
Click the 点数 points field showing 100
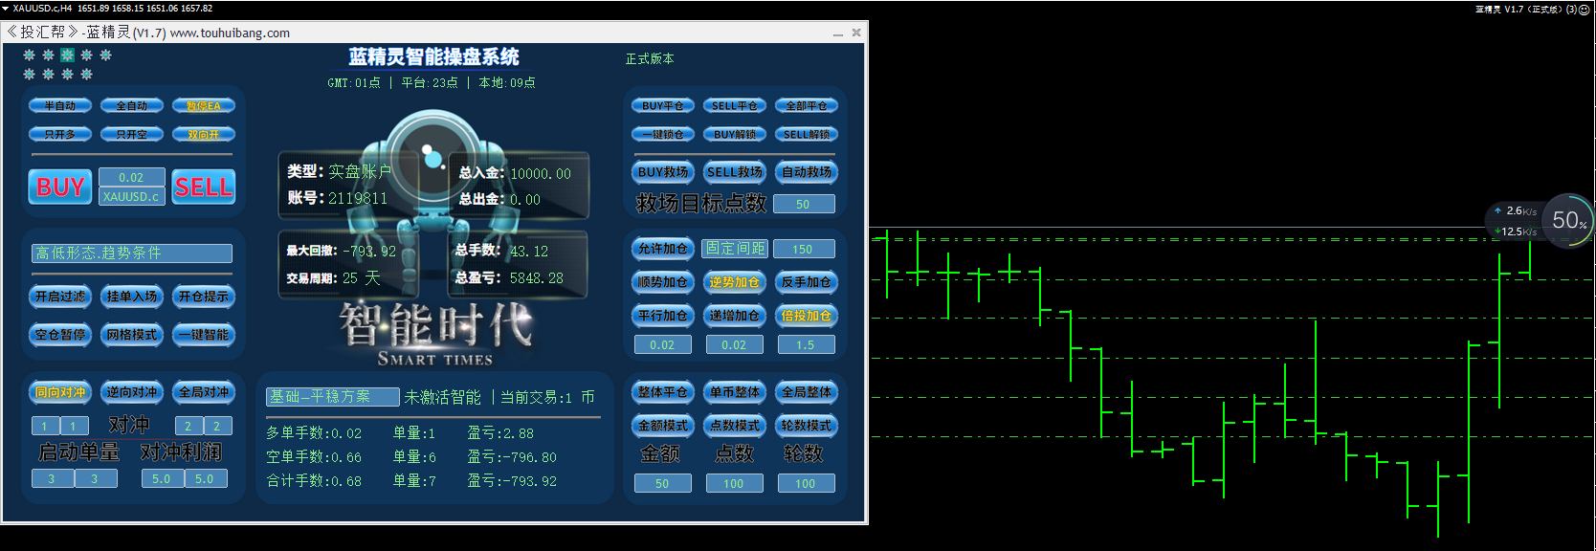734,483
